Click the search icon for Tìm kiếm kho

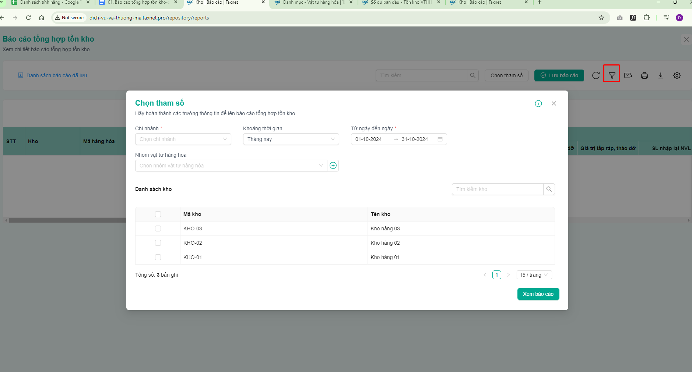tap(549, 189)
